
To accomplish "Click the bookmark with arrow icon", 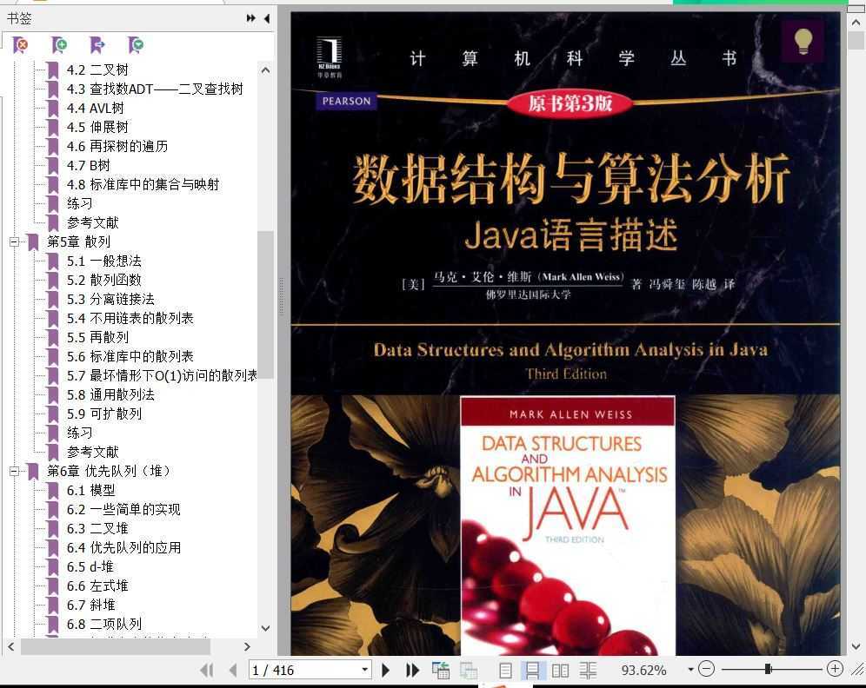I will coord(97,44).
